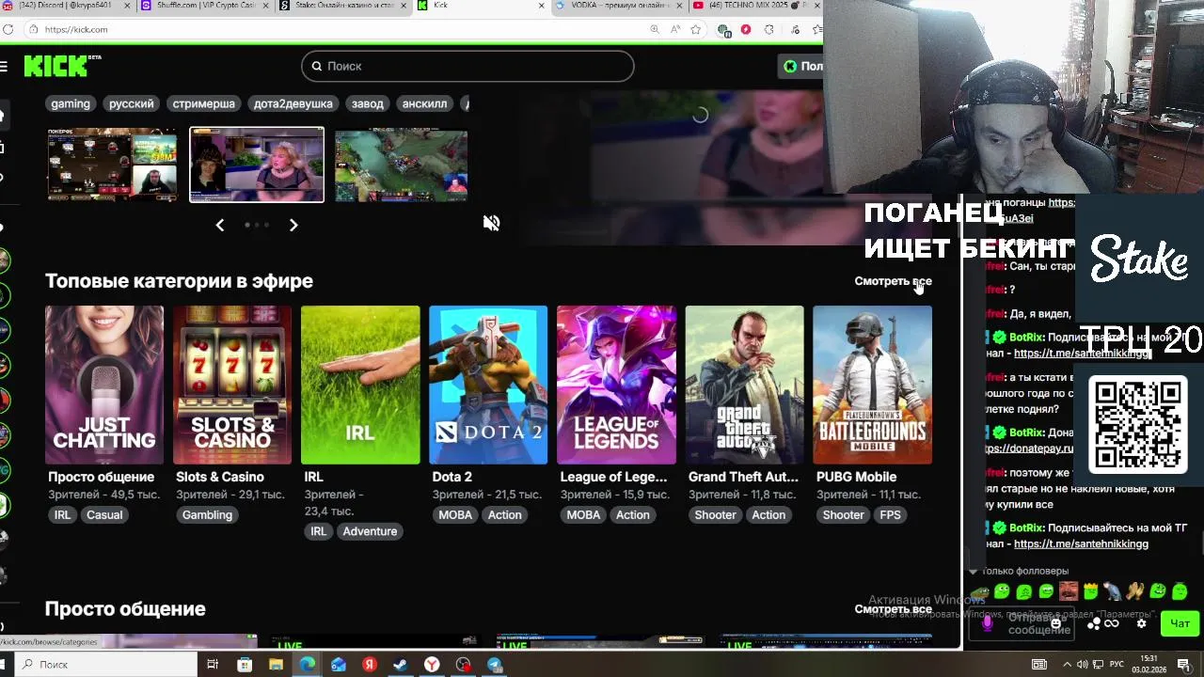This screenshot has width=1204, height=677.
Task: Open Смотреть все for top categories
Action: (893, 281)
